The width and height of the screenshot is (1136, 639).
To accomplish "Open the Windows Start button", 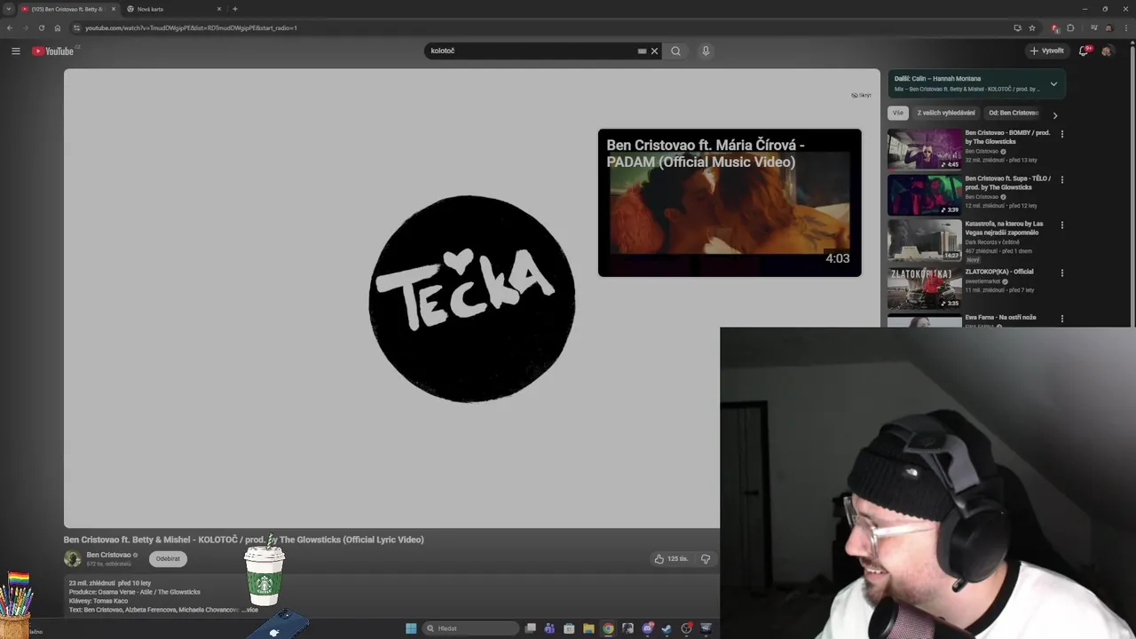I will point(411,628).
